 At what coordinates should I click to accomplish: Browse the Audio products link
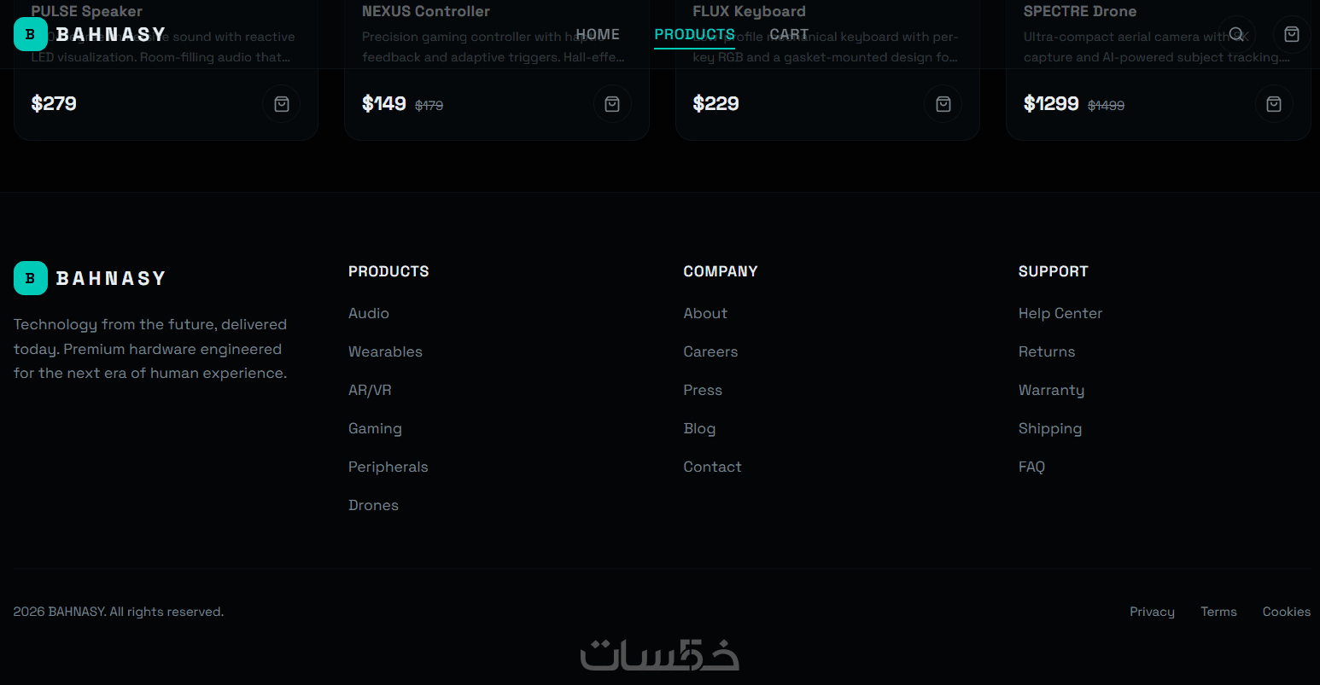click(x=369, y=313)
